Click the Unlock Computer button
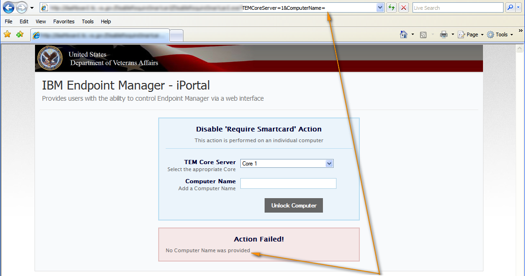This screenshot has height=276, width=525. coord(294,206)
